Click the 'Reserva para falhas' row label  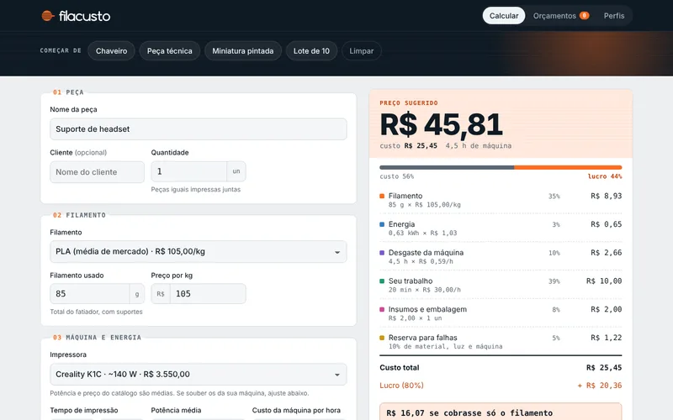tap(423, 338)
